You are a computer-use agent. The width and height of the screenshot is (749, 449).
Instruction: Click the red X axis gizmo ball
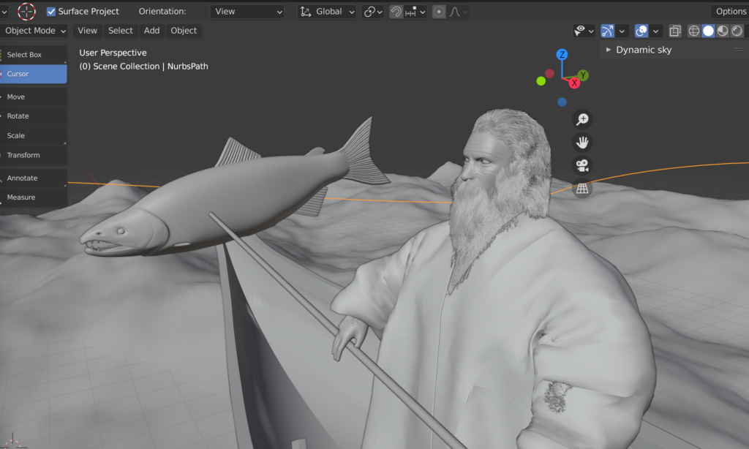pyautogui.click(x=574, y=83)
